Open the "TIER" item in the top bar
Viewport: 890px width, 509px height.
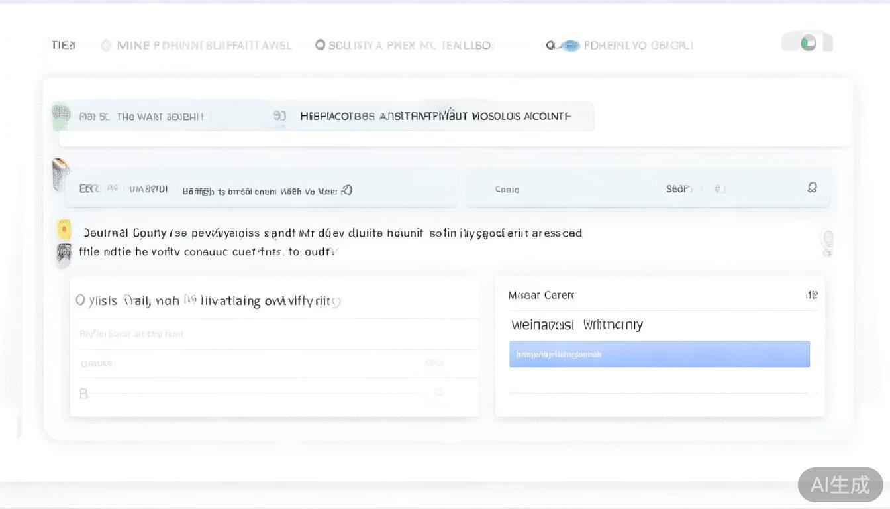click(64, 45)
